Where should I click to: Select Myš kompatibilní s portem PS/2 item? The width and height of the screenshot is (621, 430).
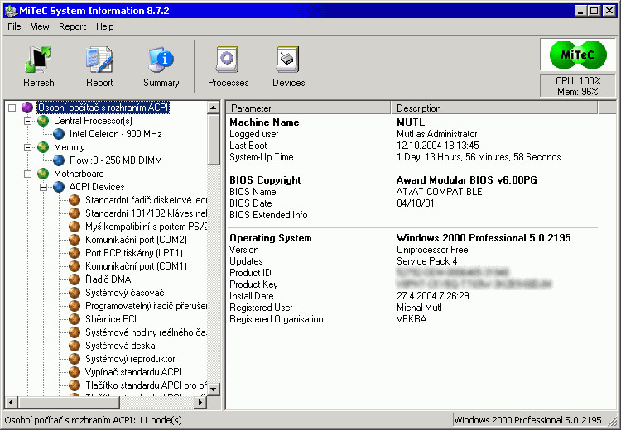click(146, 227)
